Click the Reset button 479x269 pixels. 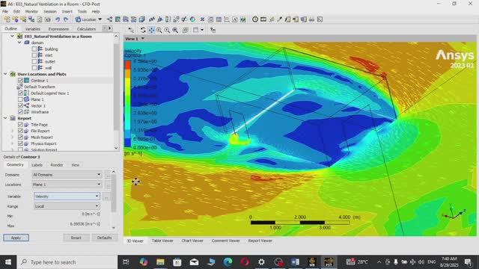pos(76,238)
